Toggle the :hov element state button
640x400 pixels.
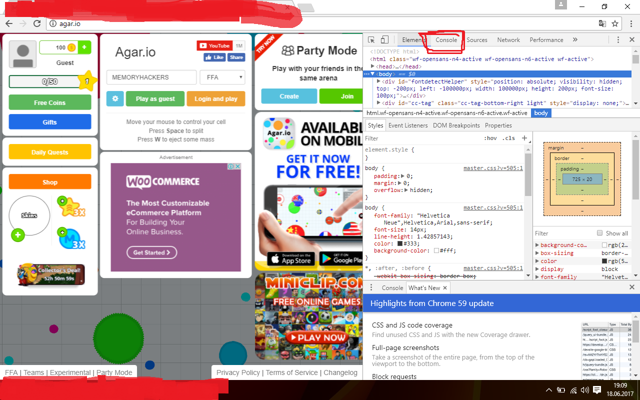pos(490,138)
